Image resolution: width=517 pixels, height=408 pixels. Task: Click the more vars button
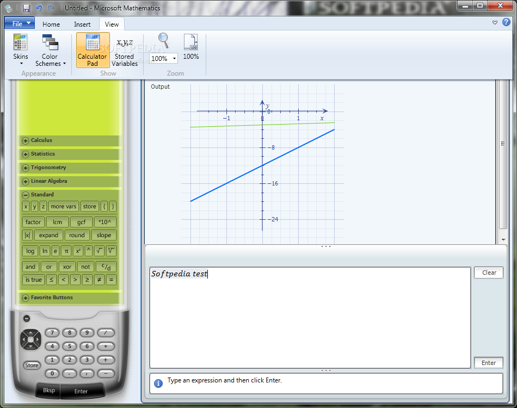click(x=63, y=207)
